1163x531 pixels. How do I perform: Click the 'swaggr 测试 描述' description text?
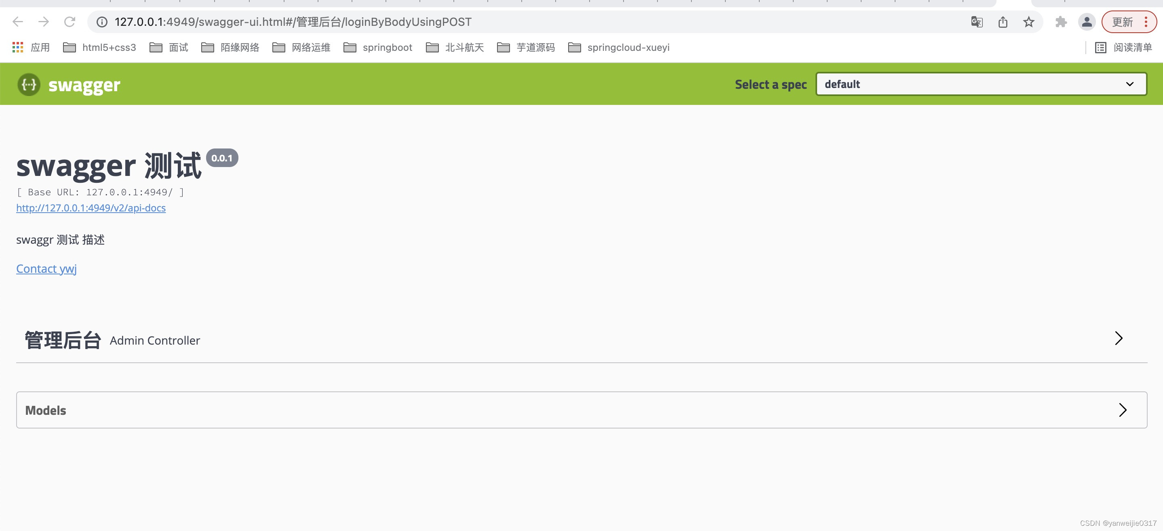pyautogui.click(x=61, y=240)
